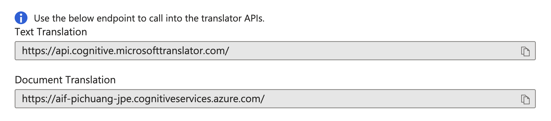Focus the Document Translation endpoint field
The image size is (551, 121).
click(x=275, y=99)
